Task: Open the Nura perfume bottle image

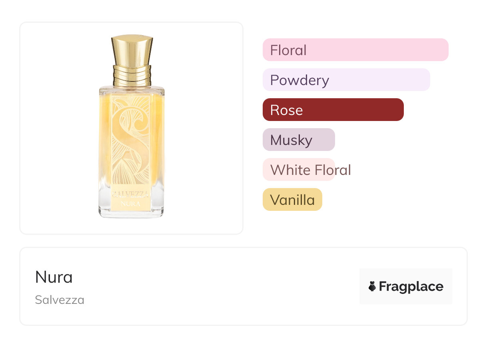Action: click(131, 127)
